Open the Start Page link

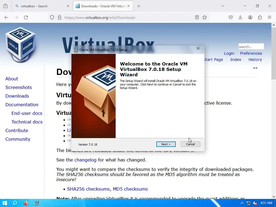point(213,60)
